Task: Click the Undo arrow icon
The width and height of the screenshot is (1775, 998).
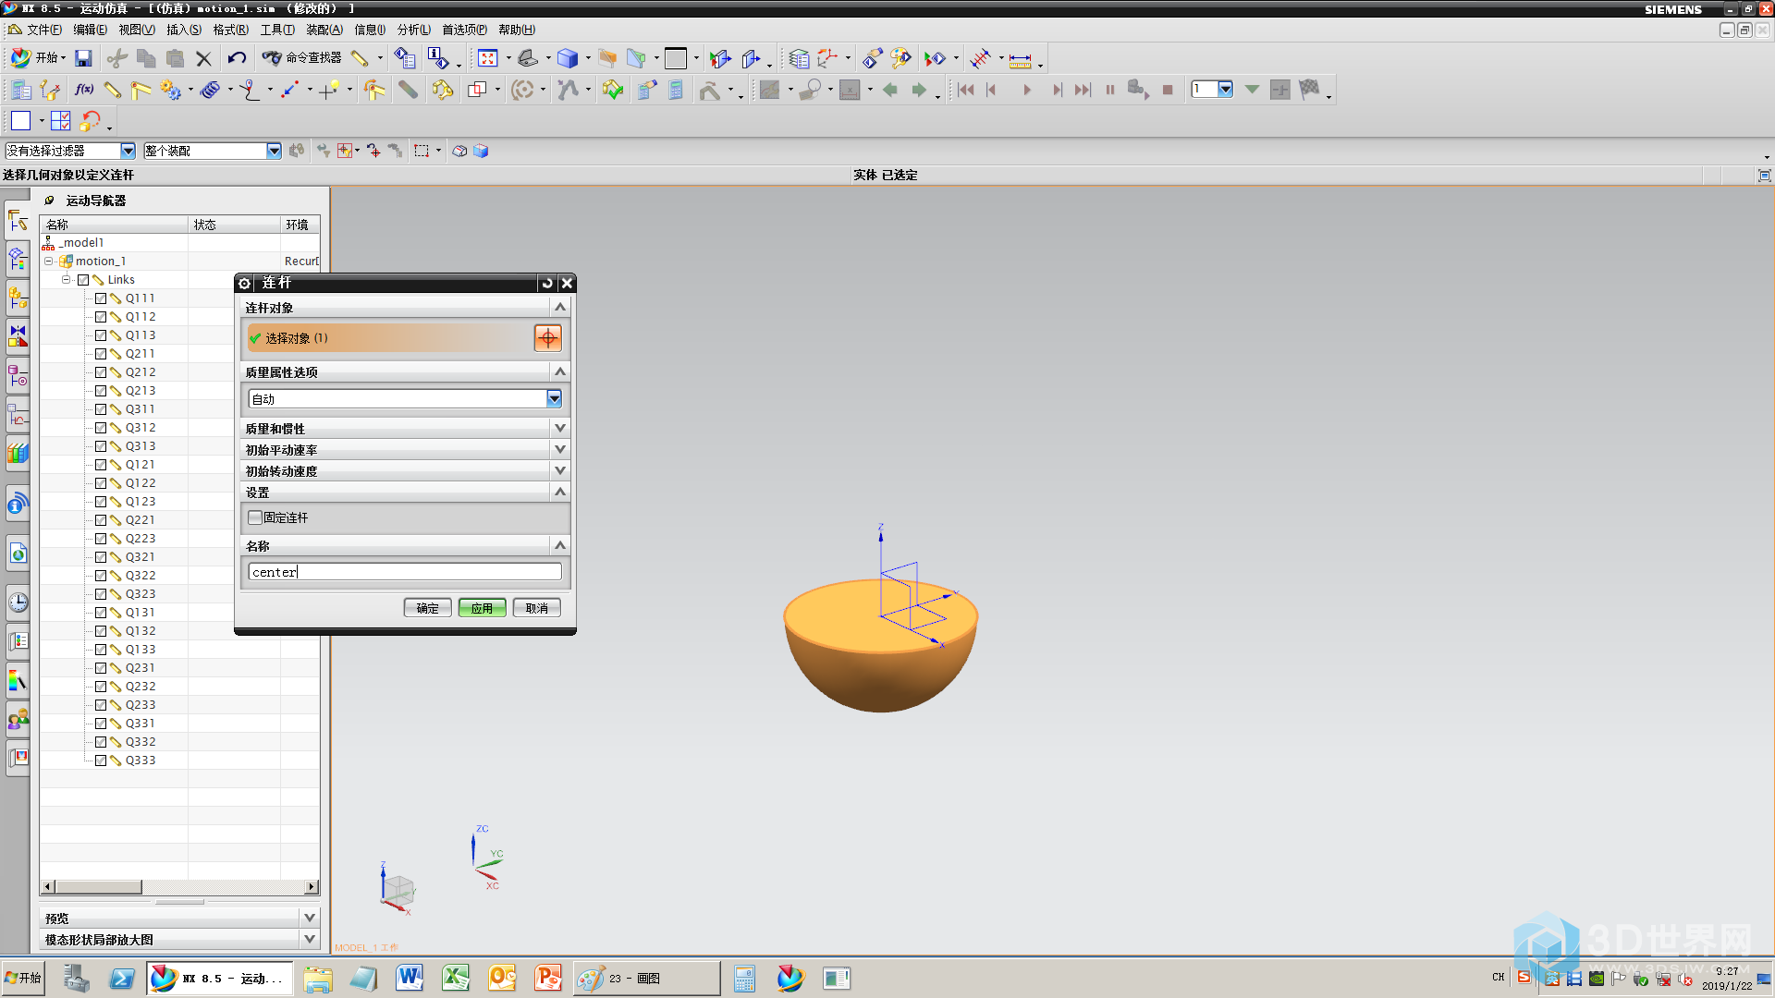Action: [x=237, y=58]
